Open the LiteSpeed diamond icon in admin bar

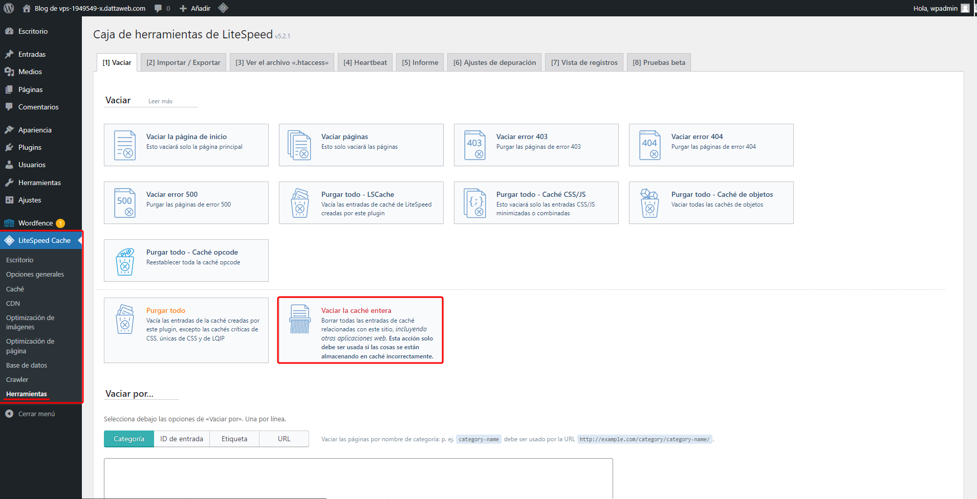click(223, 8)
